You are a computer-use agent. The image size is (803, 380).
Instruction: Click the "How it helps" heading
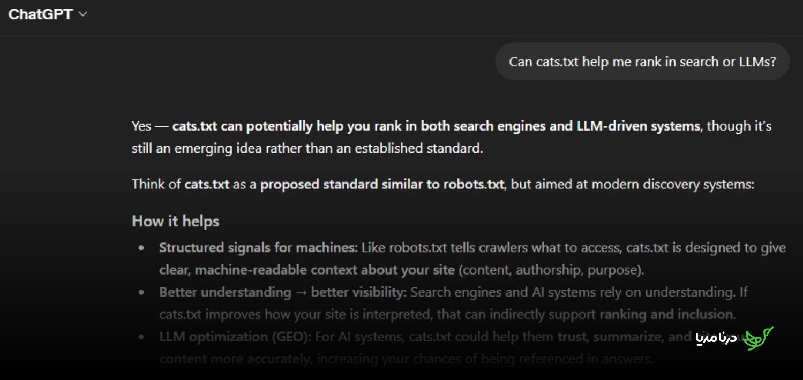pyautogui.click(x=176, y=221)
